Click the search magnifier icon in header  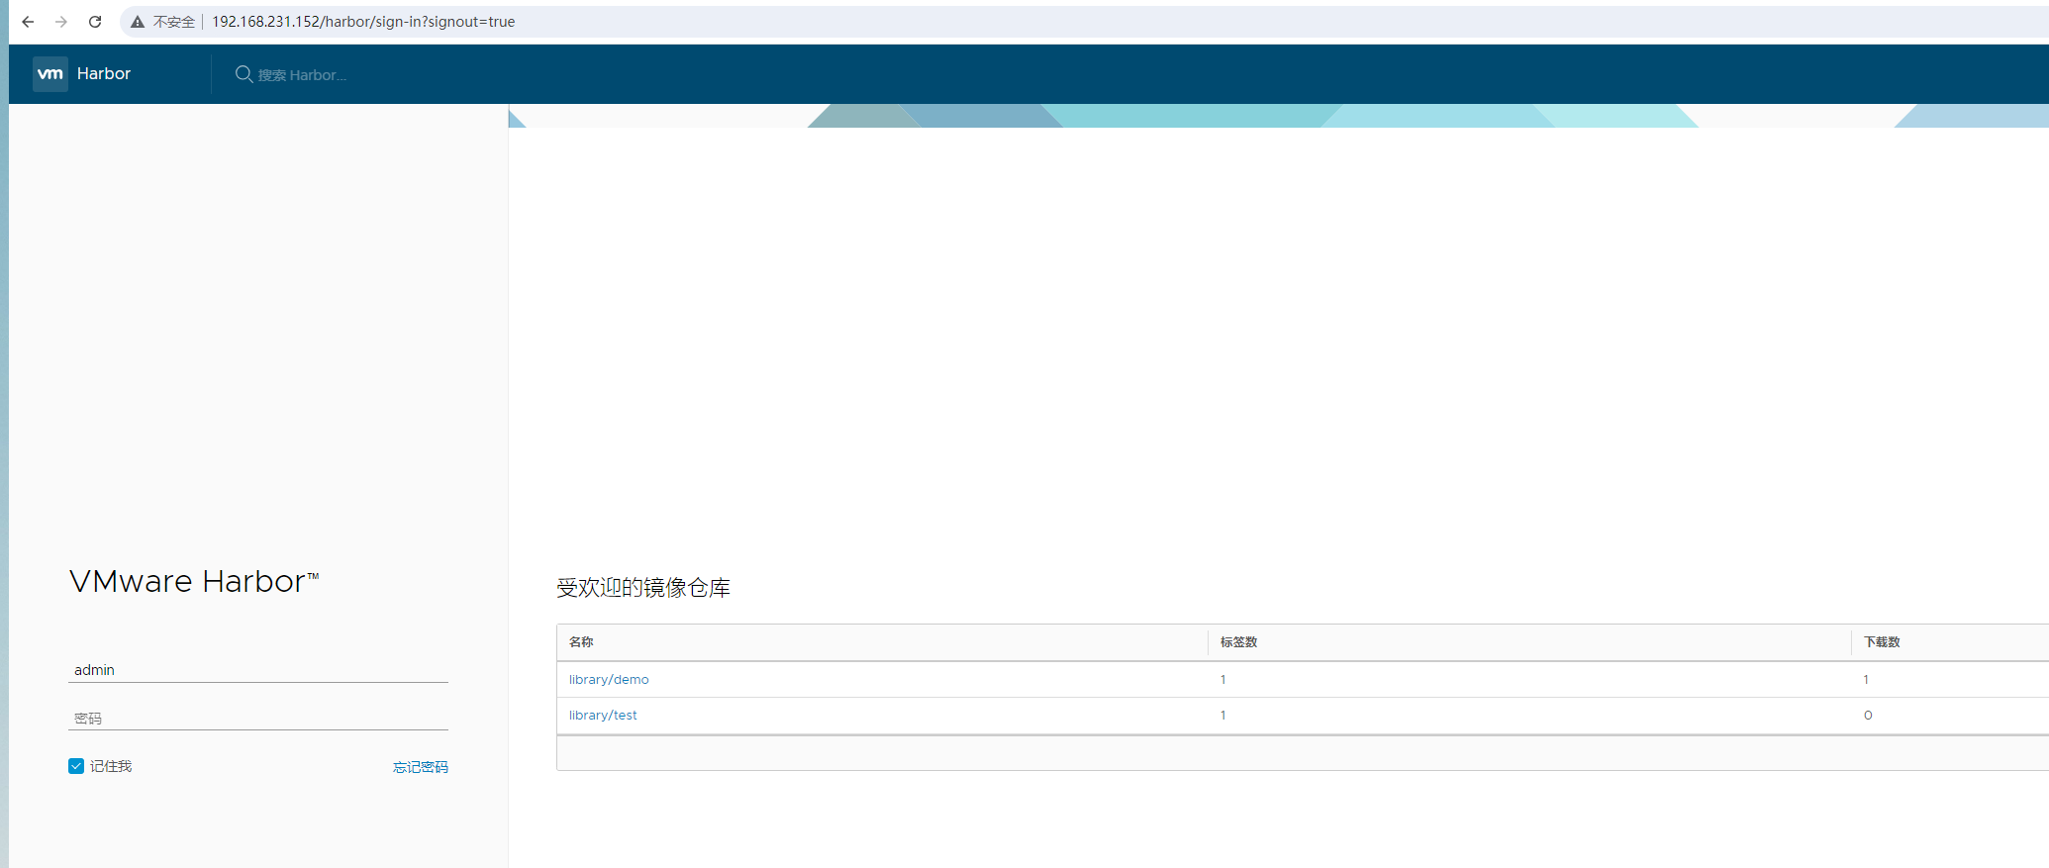(x=244, y=74)
